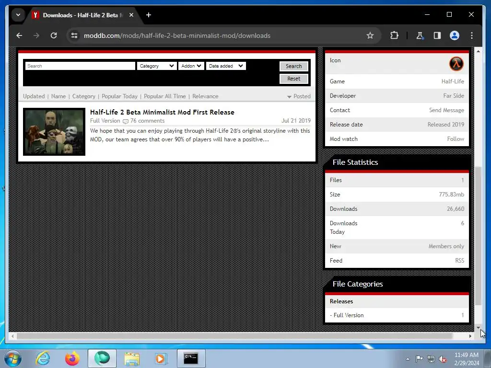491x368 pixels.
Task: Sort files by Relevance
Action: pyautogui.click(x=205, y=96)
